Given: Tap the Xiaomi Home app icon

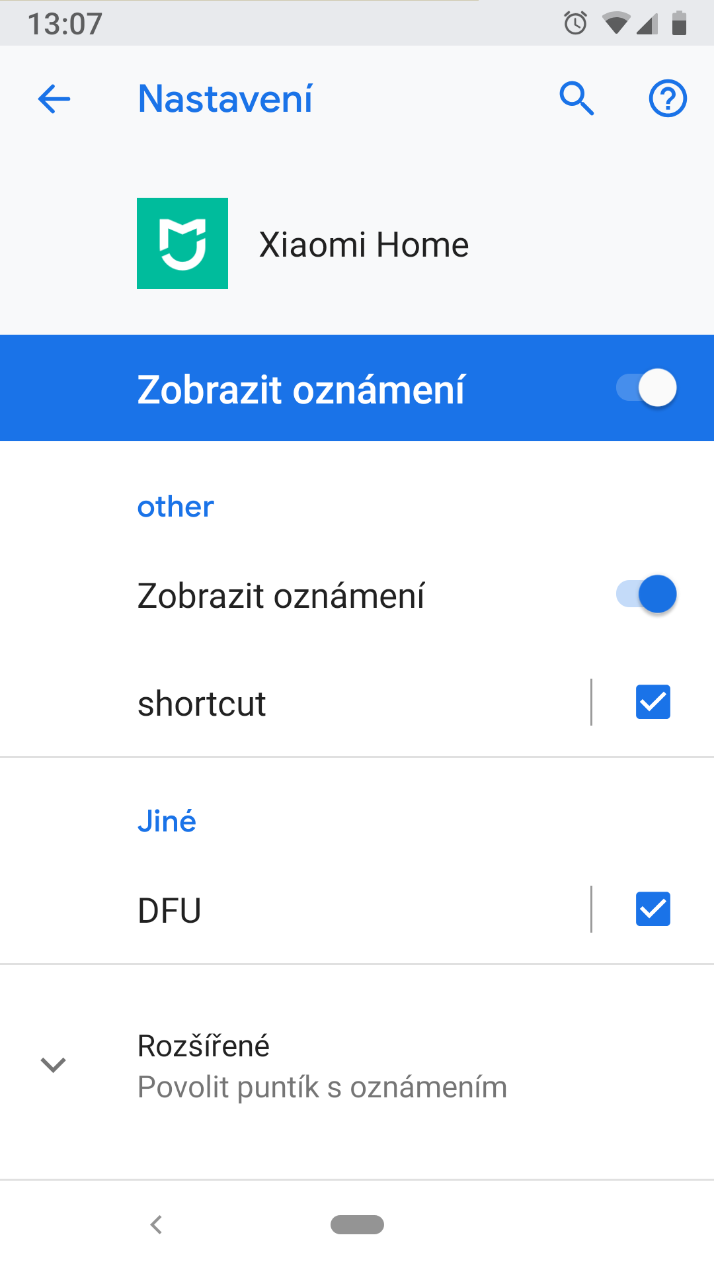Looking at the screenshot, I should point(182,243).
